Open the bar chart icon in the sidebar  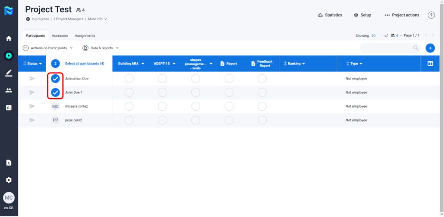click(9, 108)
